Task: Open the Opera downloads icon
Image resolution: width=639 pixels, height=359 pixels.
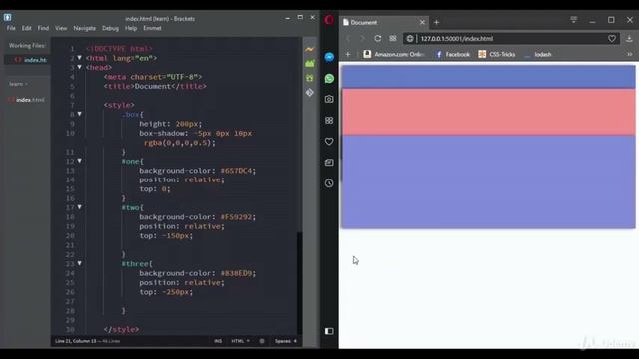Action: (629, 38)
